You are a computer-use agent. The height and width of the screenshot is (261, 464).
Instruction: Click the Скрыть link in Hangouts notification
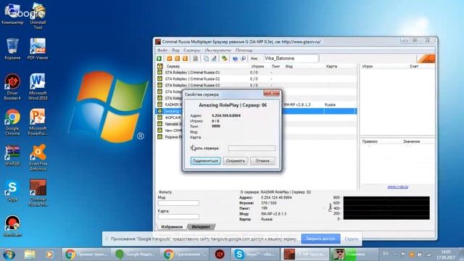coord(351,239)
